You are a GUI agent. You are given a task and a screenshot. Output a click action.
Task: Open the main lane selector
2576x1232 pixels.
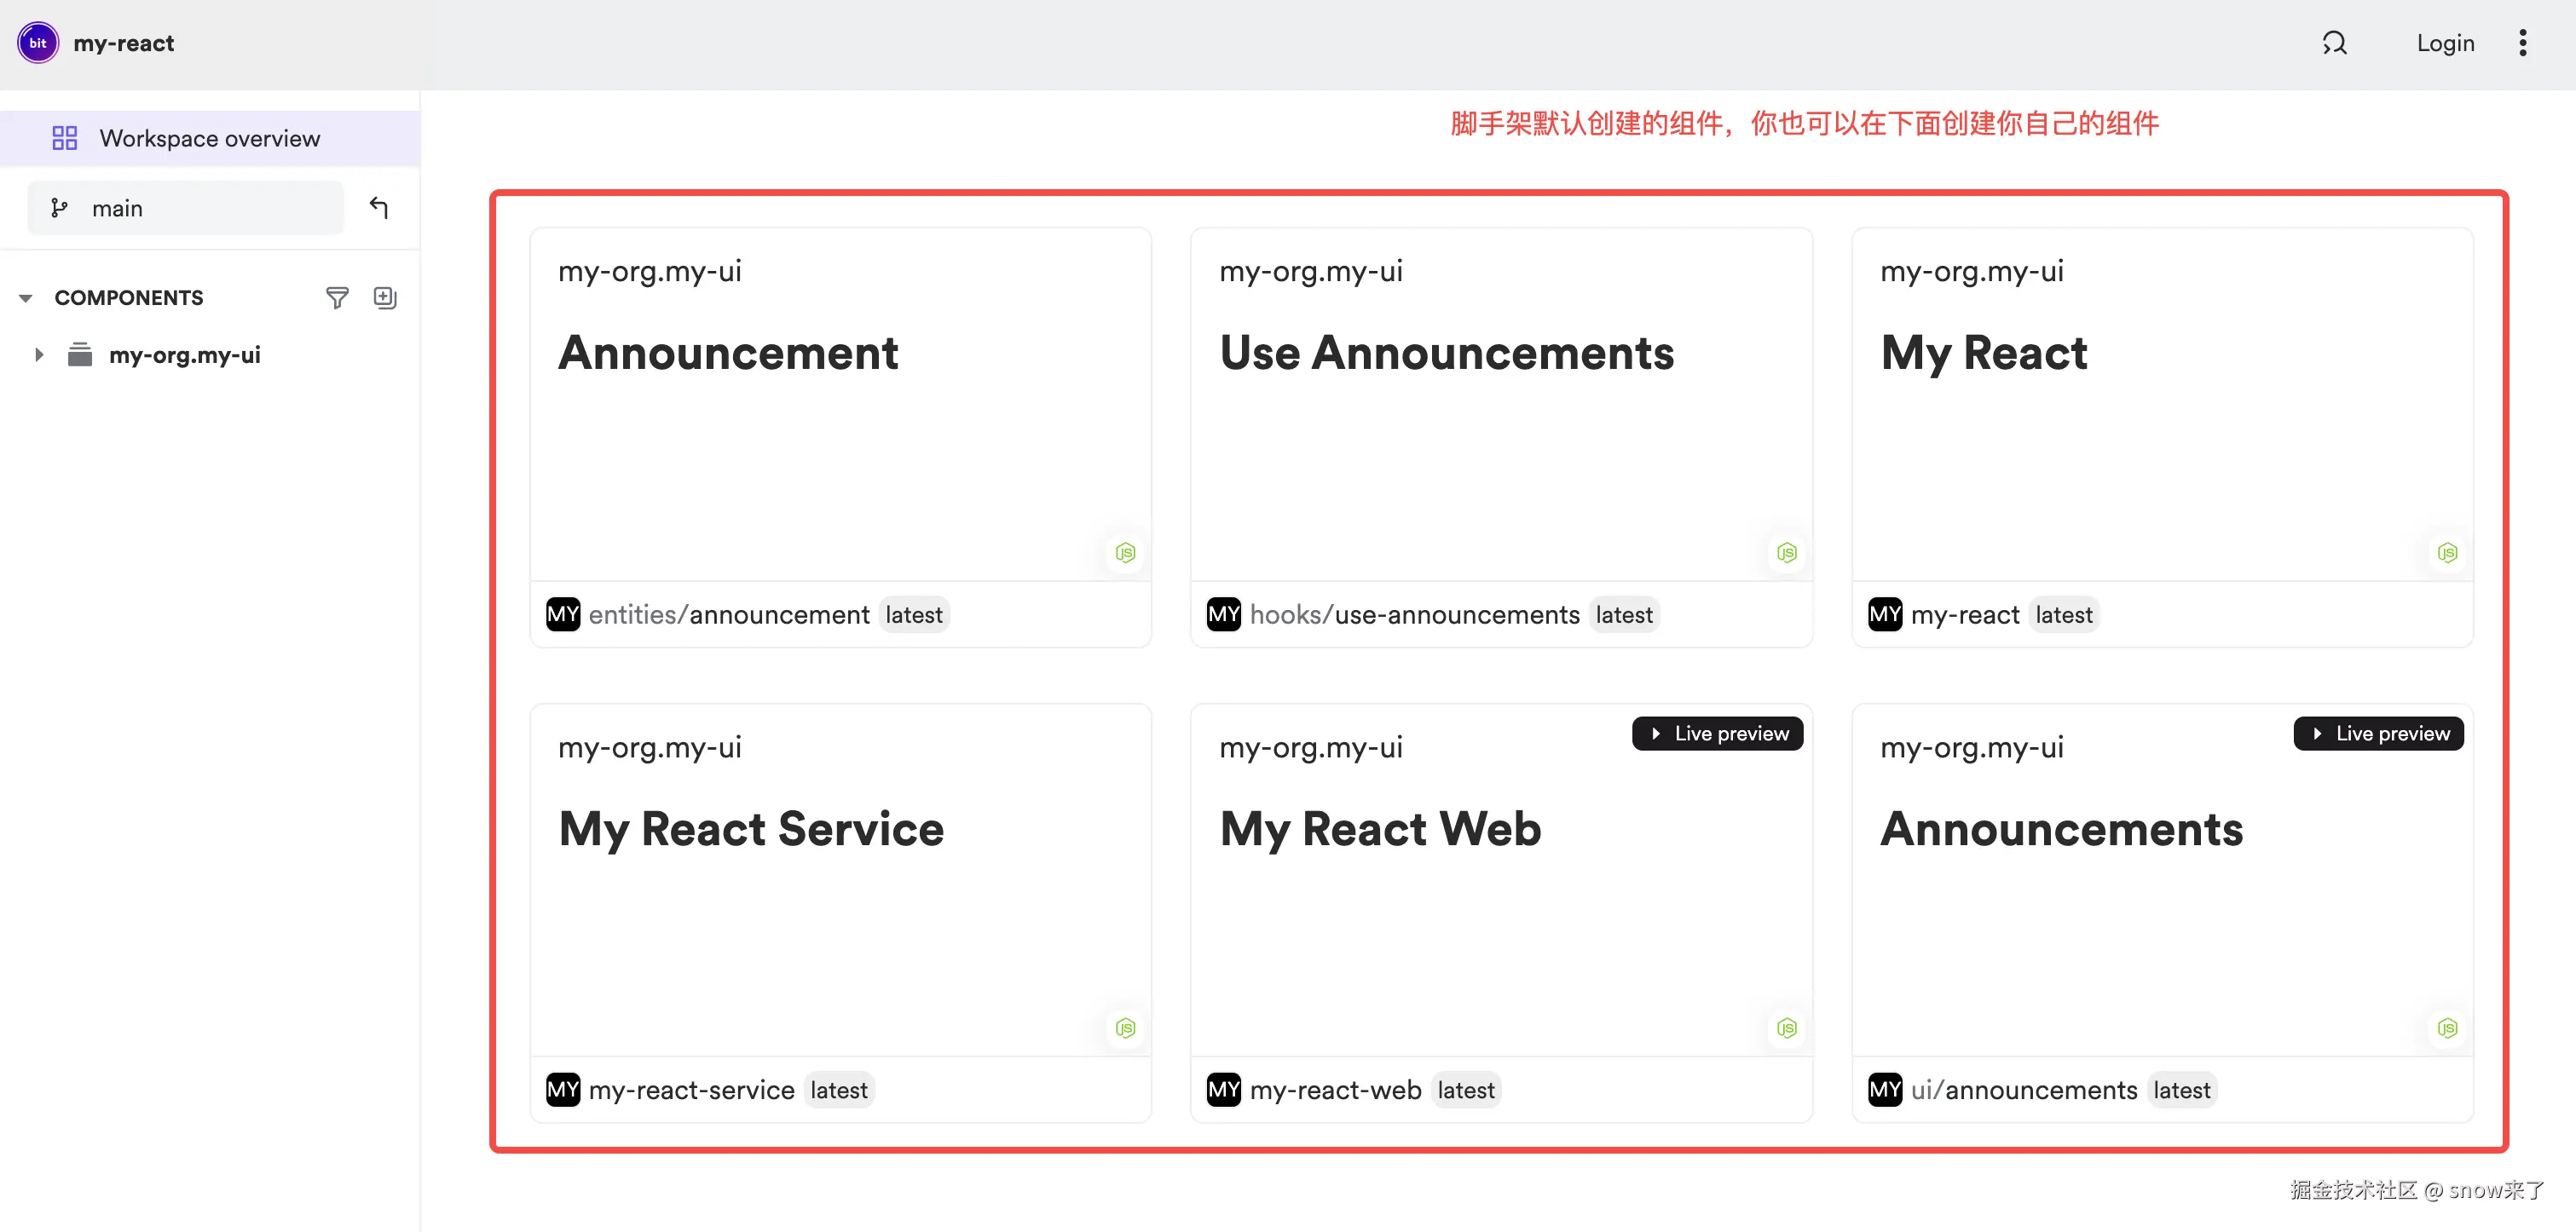tap(185, 208)
